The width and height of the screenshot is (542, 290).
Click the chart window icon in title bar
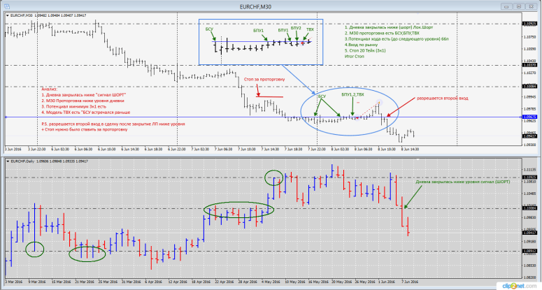pos(5,4)
